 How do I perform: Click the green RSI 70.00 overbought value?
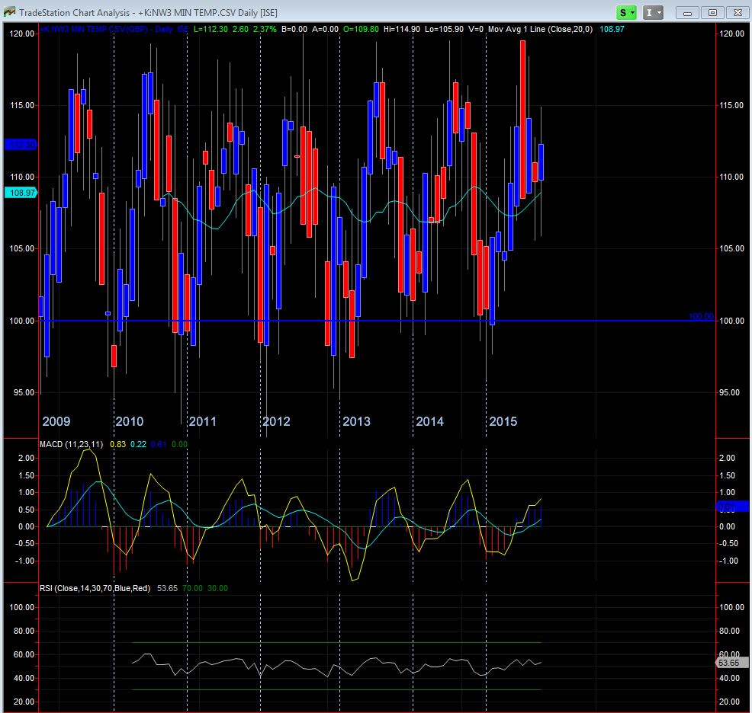[194, 588]
